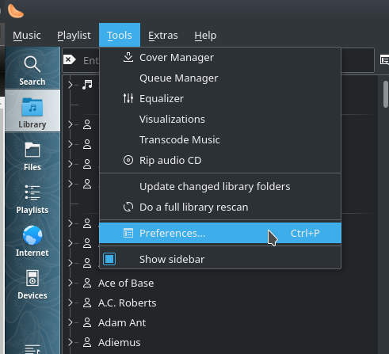
Task: Open the Devices sidebar section
Action: click(x=32, y=284)
